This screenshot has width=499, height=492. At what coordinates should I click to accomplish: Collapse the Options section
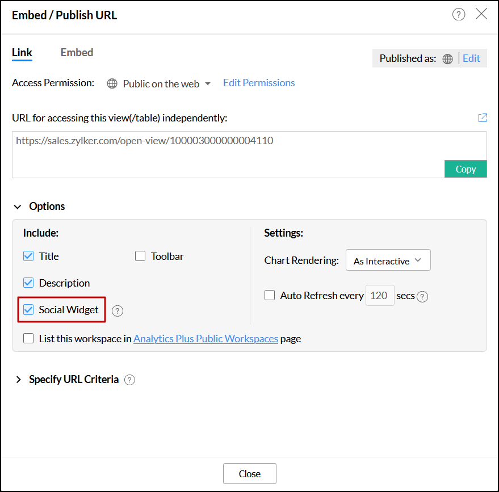click(x=18, y=207)
